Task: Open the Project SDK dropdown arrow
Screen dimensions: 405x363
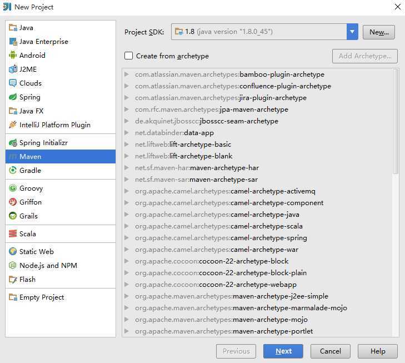Action: 352,32
